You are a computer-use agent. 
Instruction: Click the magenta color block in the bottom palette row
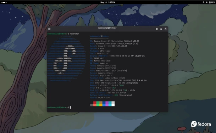pos(107,105)
